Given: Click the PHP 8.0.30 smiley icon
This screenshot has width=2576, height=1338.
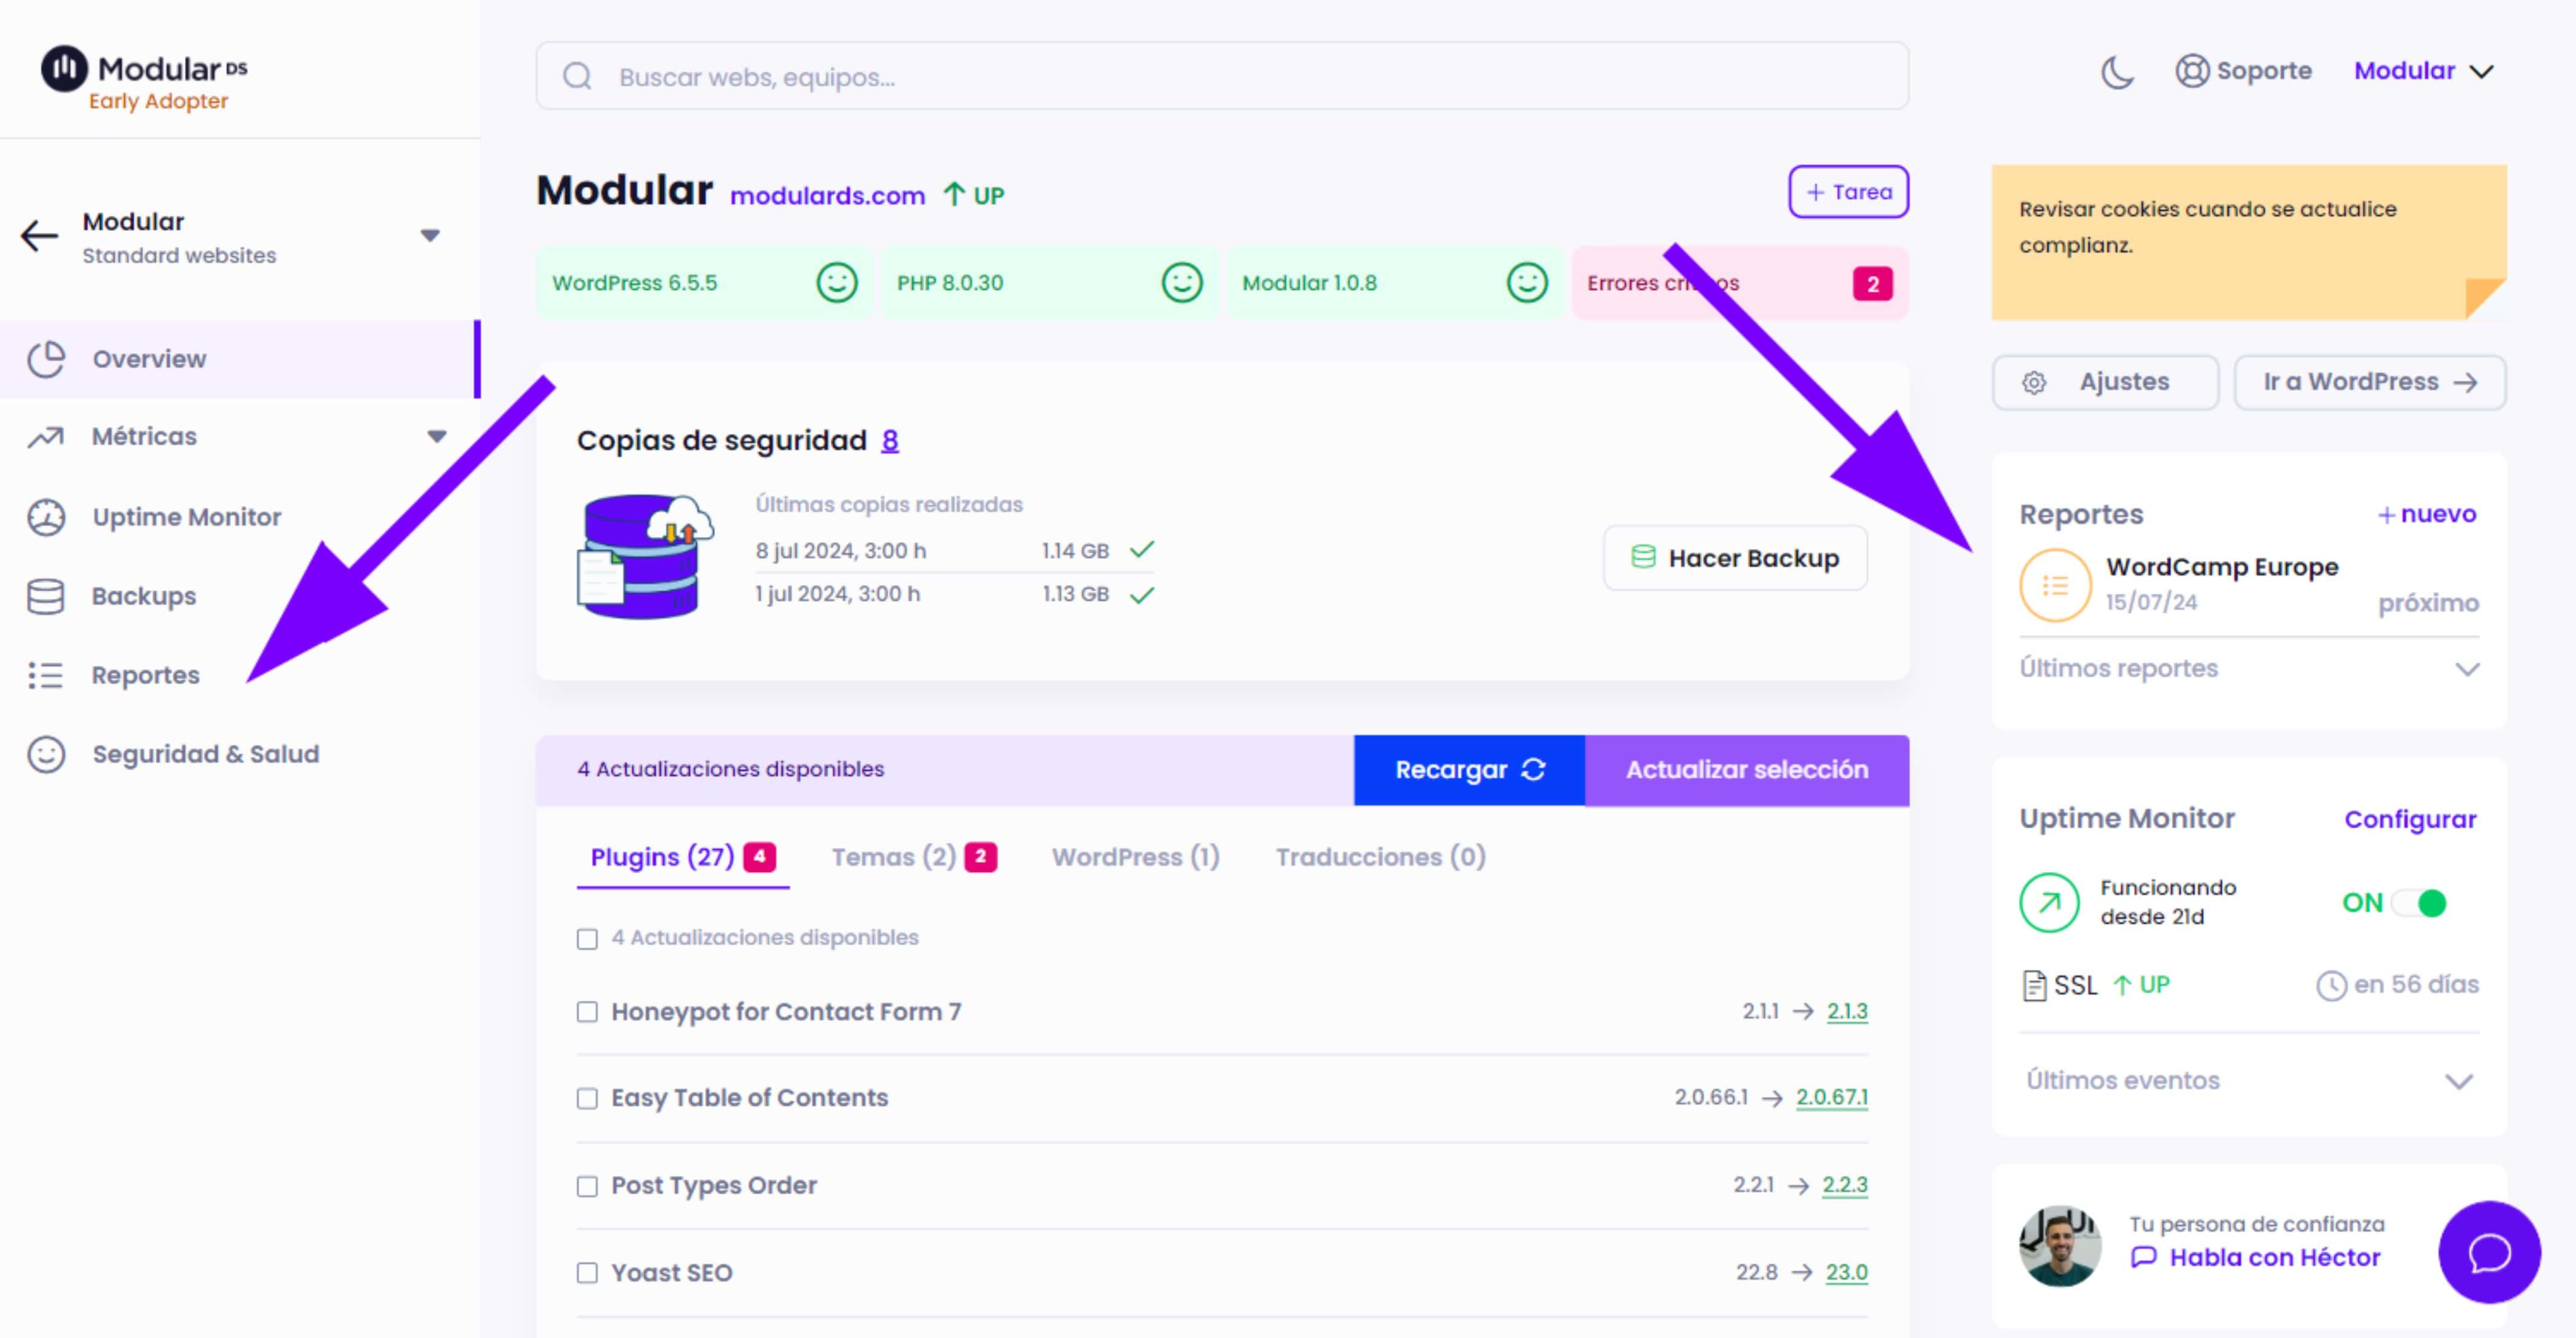Looking at the screenshot, I should pos(1181,283).
